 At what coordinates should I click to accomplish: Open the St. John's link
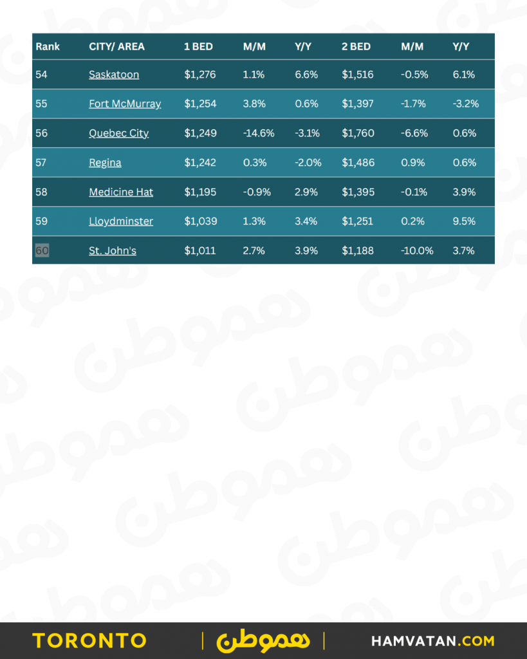pos(113,250)
